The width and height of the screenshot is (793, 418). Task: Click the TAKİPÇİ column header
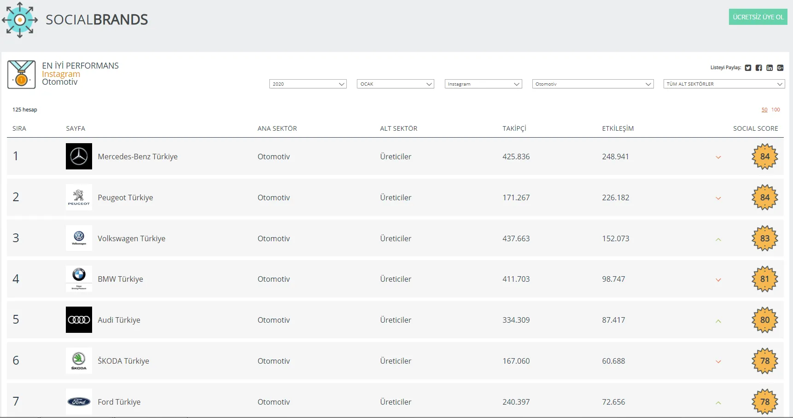pos(514,128)
